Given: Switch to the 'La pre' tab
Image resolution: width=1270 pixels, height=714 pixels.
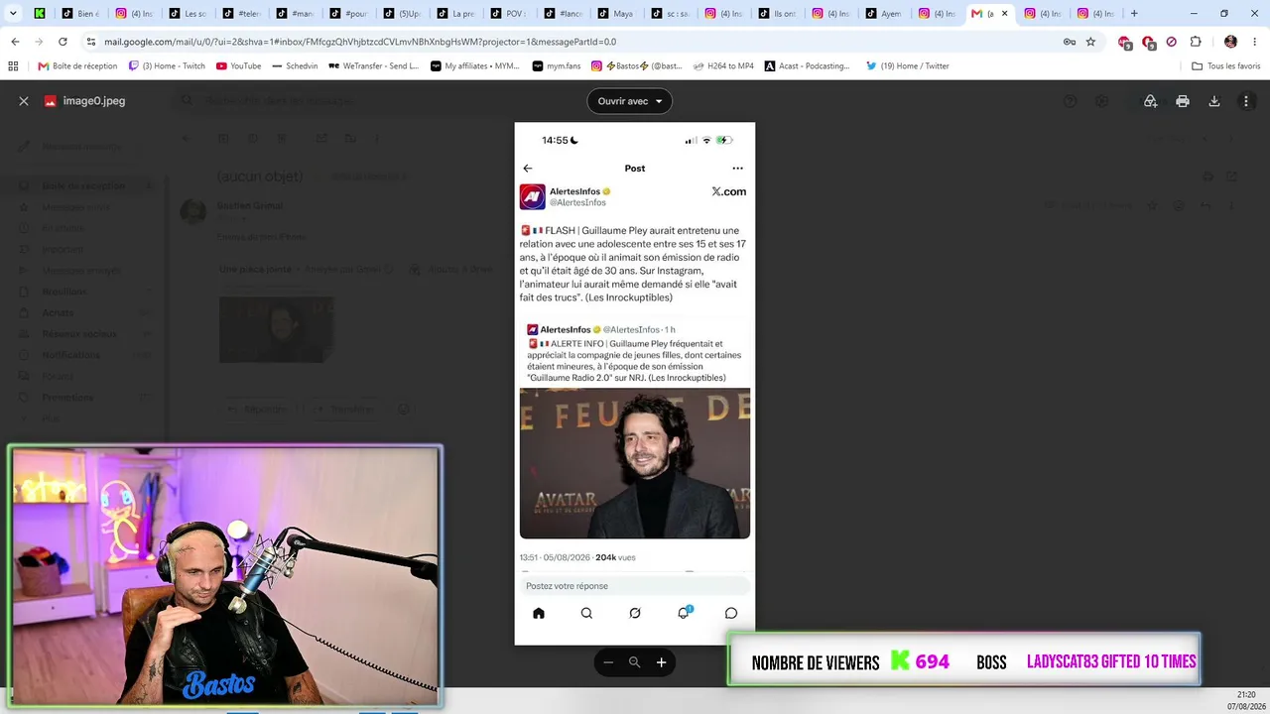Looking at the screenshot, I should 455,14.
